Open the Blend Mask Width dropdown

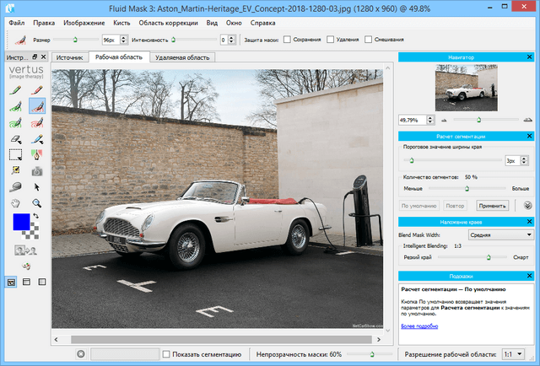pyautogui.click(x=491, y=234)
